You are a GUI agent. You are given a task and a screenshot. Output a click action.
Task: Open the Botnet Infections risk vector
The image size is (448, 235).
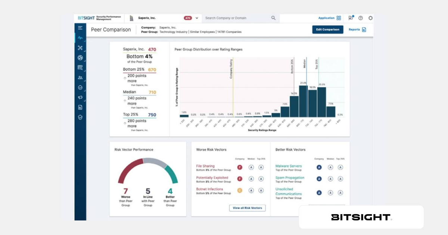coord(209,189)
